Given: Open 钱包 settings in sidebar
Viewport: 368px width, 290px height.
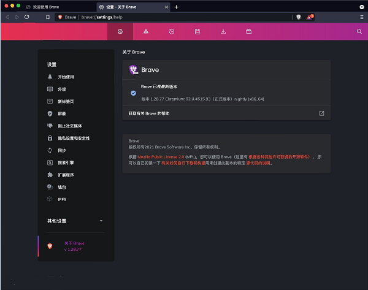Looking at the screenshot, I should 62,187.
